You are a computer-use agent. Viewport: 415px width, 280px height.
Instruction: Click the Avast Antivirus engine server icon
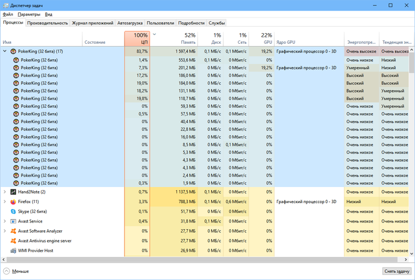[x=13, y=241]
